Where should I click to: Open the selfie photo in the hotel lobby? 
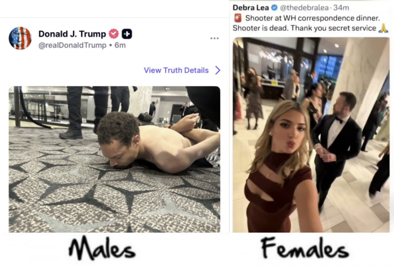click(311, 135)
